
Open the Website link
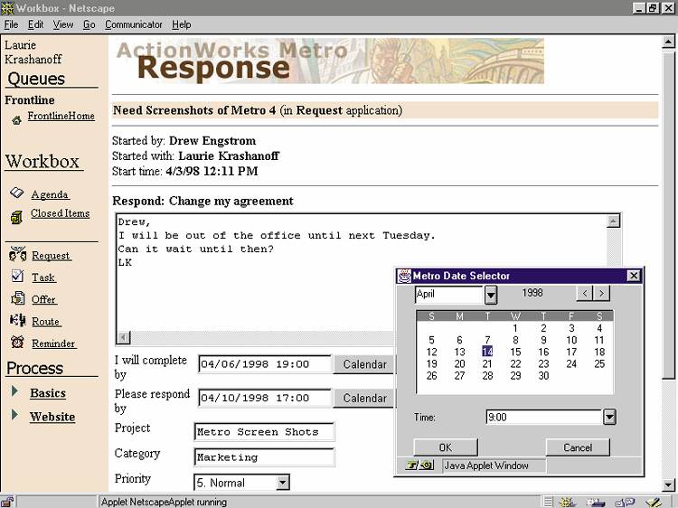52,417
